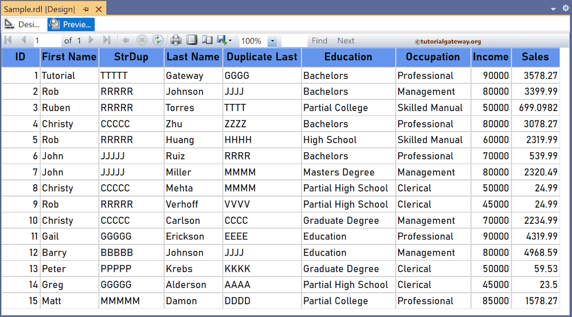Select the sales value 699.0982
The height and width of the screenshot is (317, 572).
[x=535, y=108]
